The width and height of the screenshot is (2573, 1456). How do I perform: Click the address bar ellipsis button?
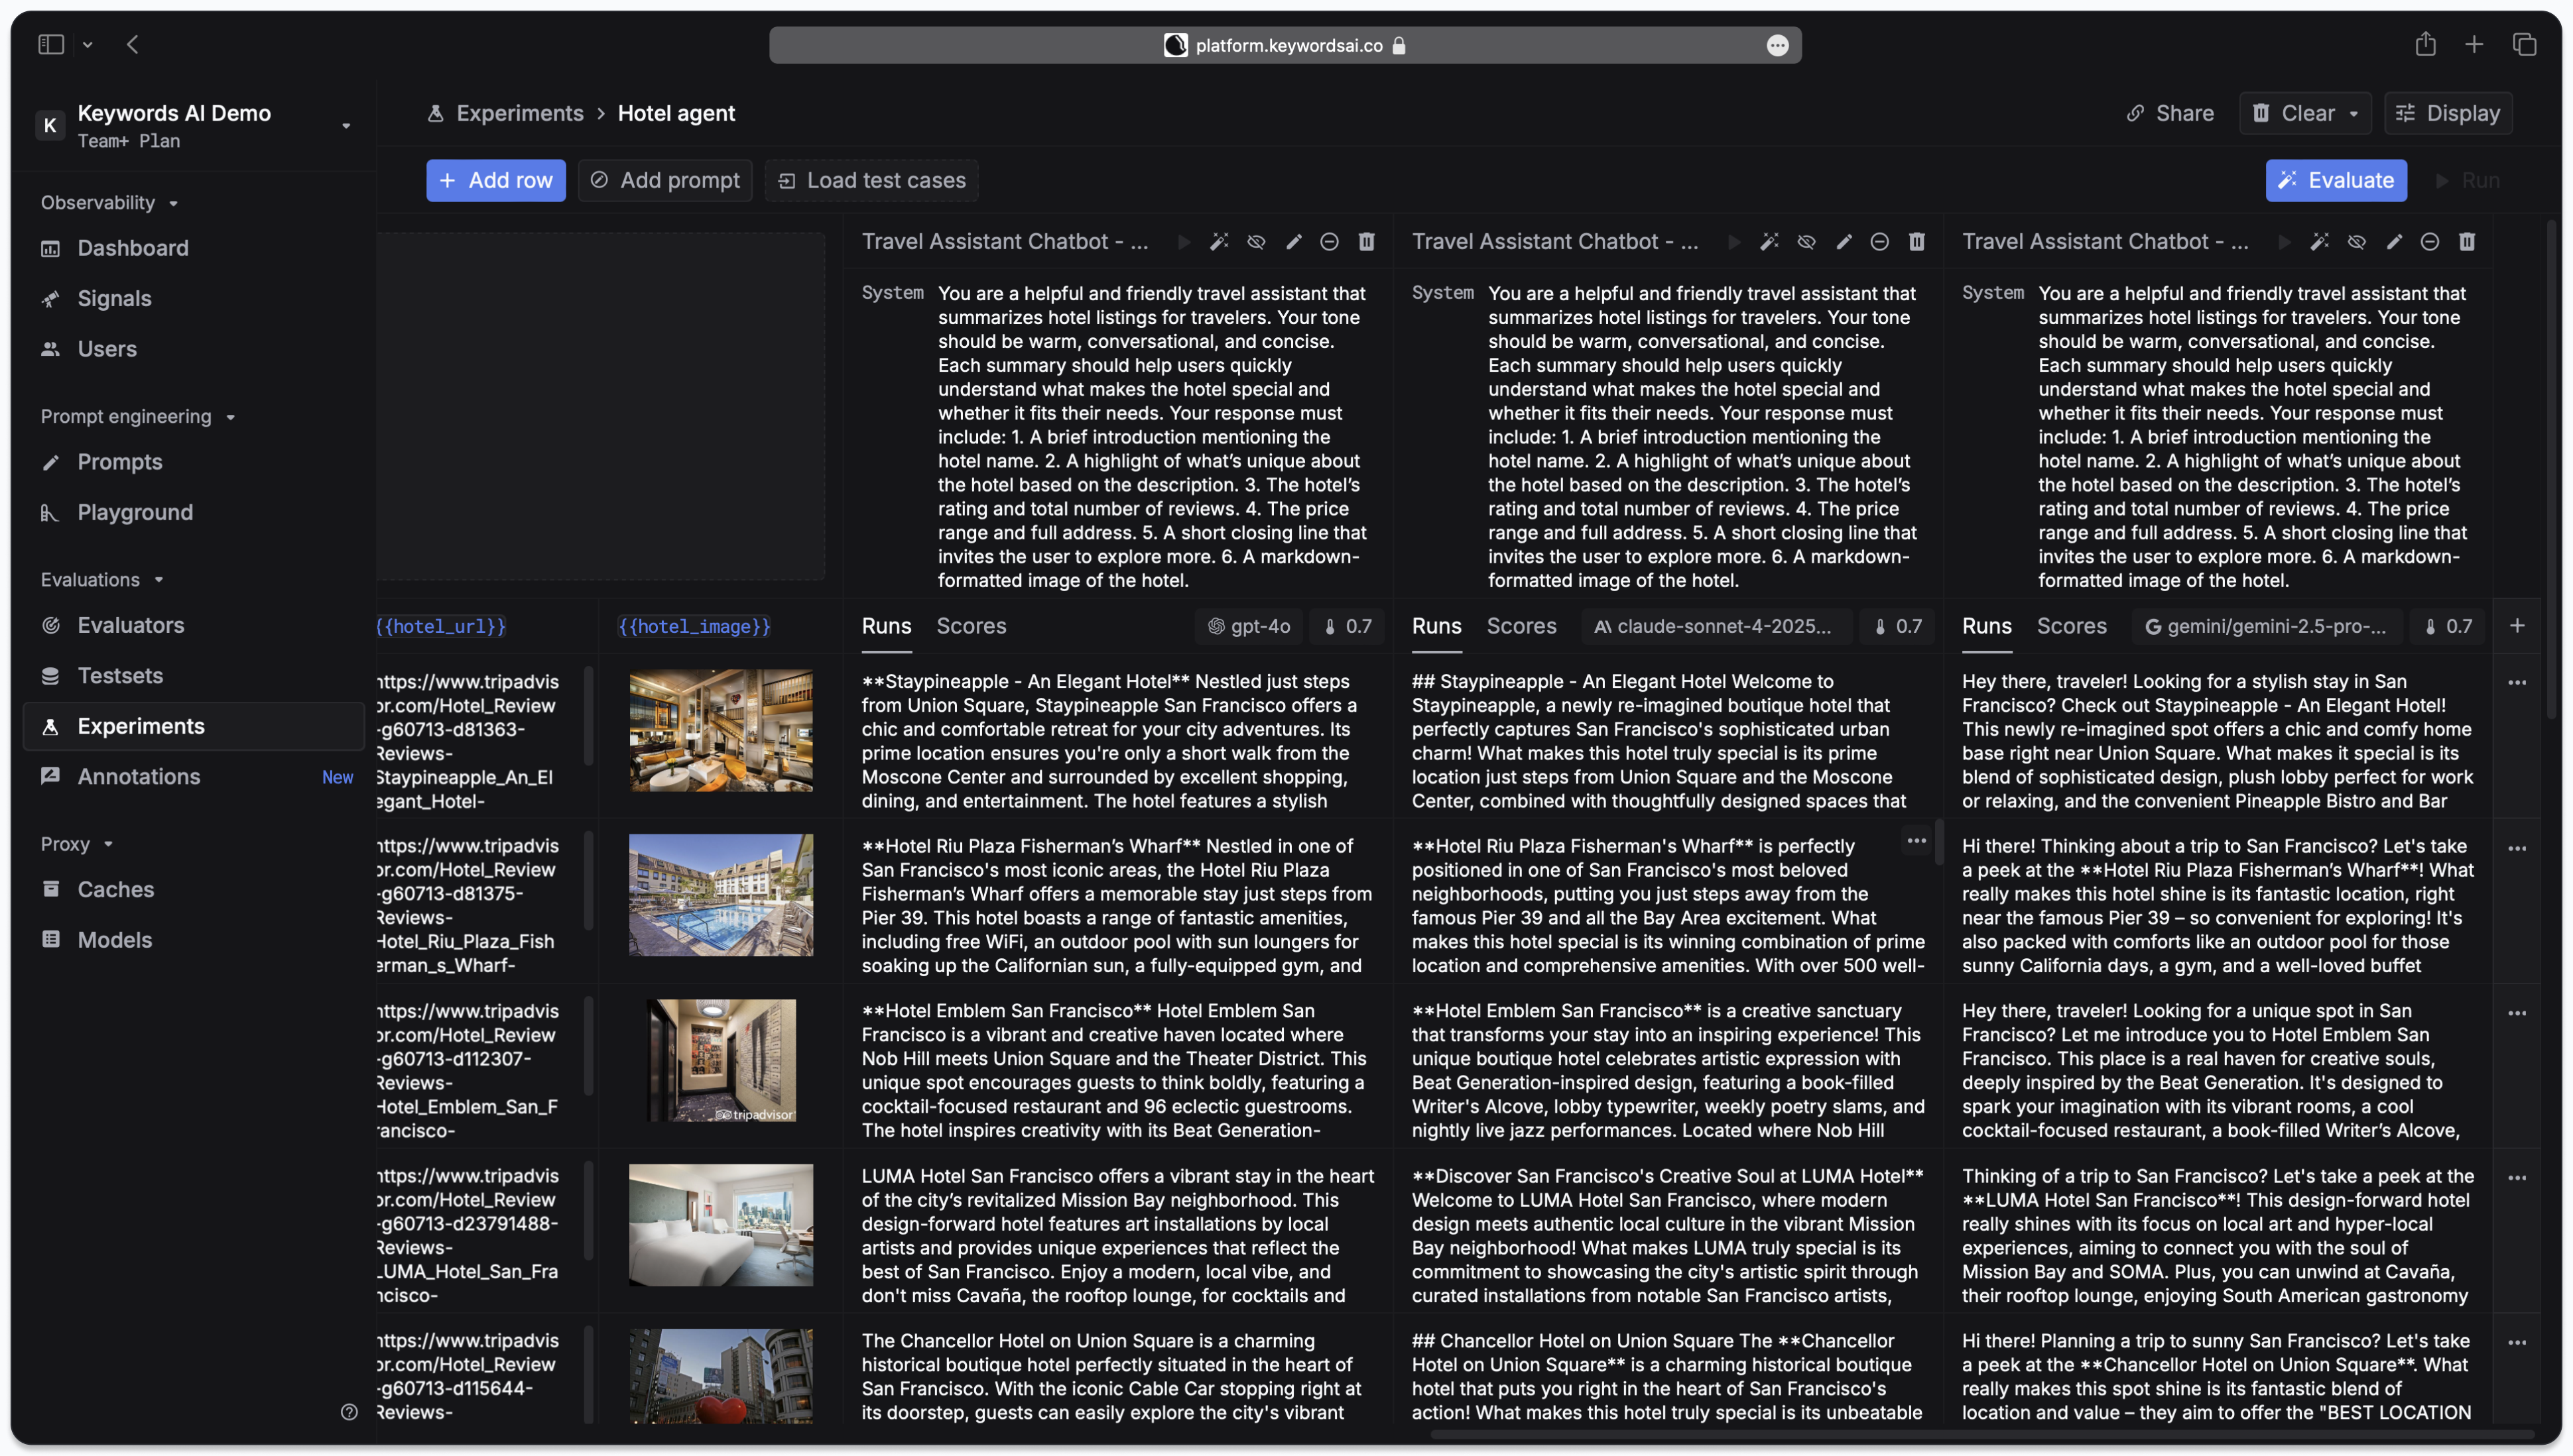tap(1777, 45)
